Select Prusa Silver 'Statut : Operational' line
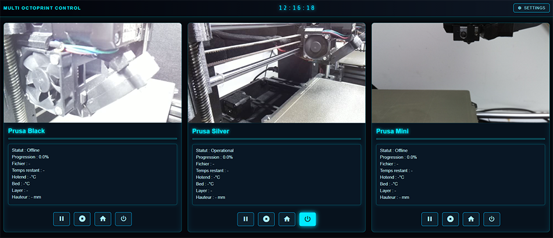 click(x=215, y=150)
